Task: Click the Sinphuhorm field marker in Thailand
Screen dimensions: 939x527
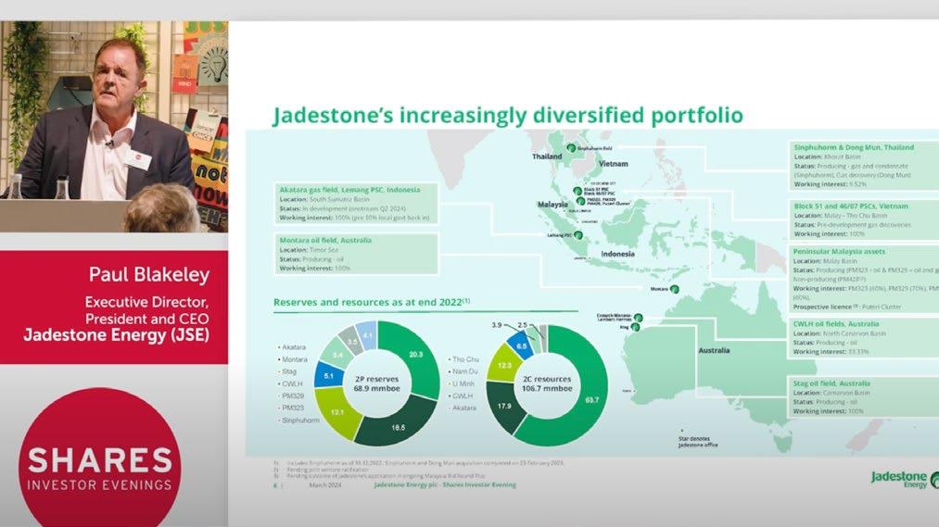Action: click(x=571, y=148)
